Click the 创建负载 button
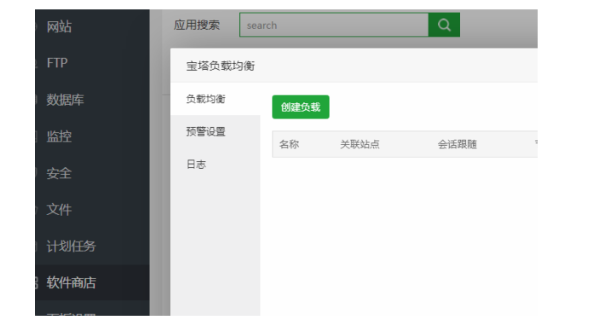This screenshot has height=326, width=599. coord(301,107)
